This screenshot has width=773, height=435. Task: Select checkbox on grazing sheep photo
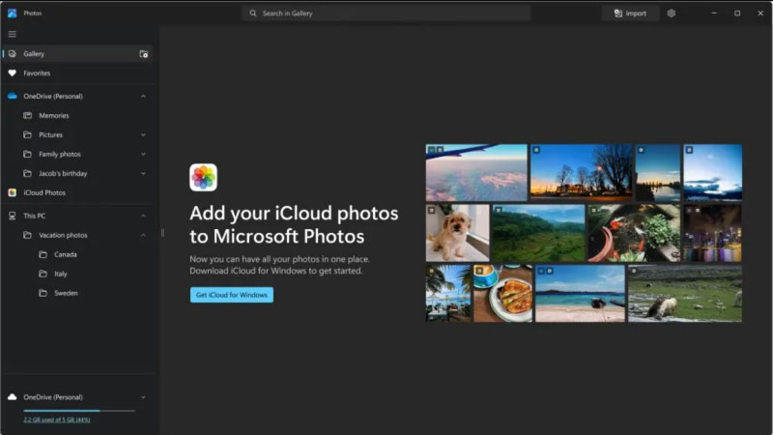[x=634, y=271]
